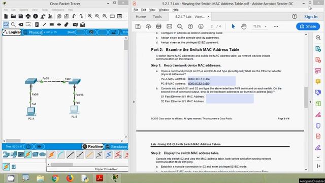Expand the Acrobat left navigation pane

tap(134, 102)
